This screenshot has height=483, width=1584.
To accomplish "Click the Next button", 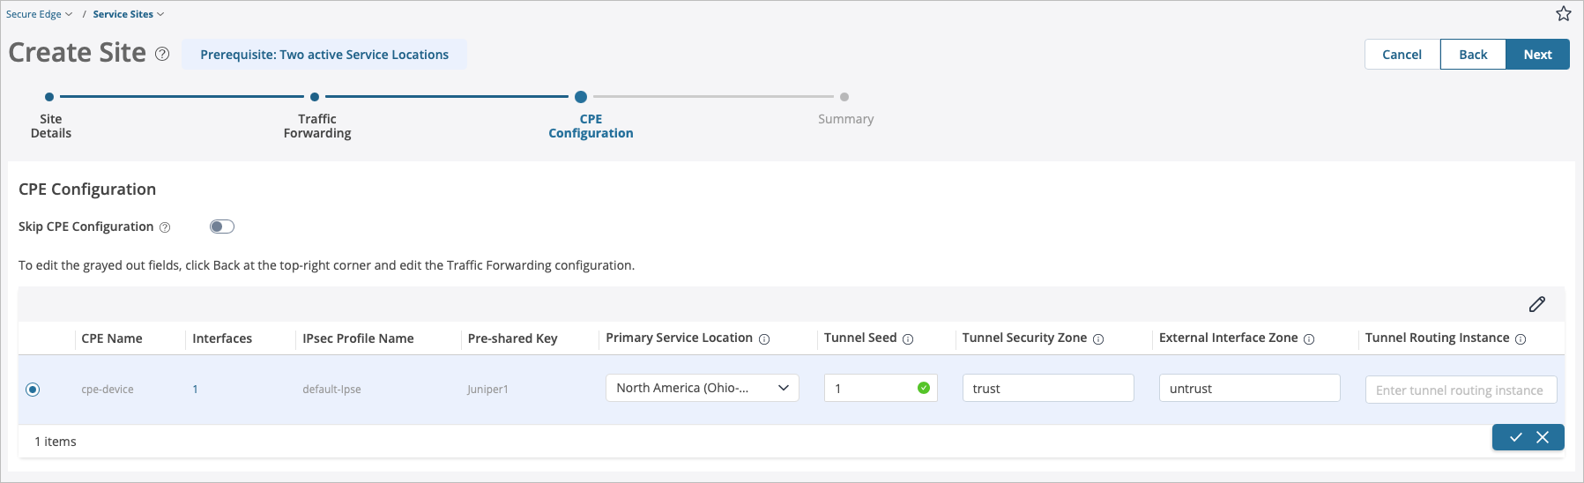I will [x=1536, y=55].
